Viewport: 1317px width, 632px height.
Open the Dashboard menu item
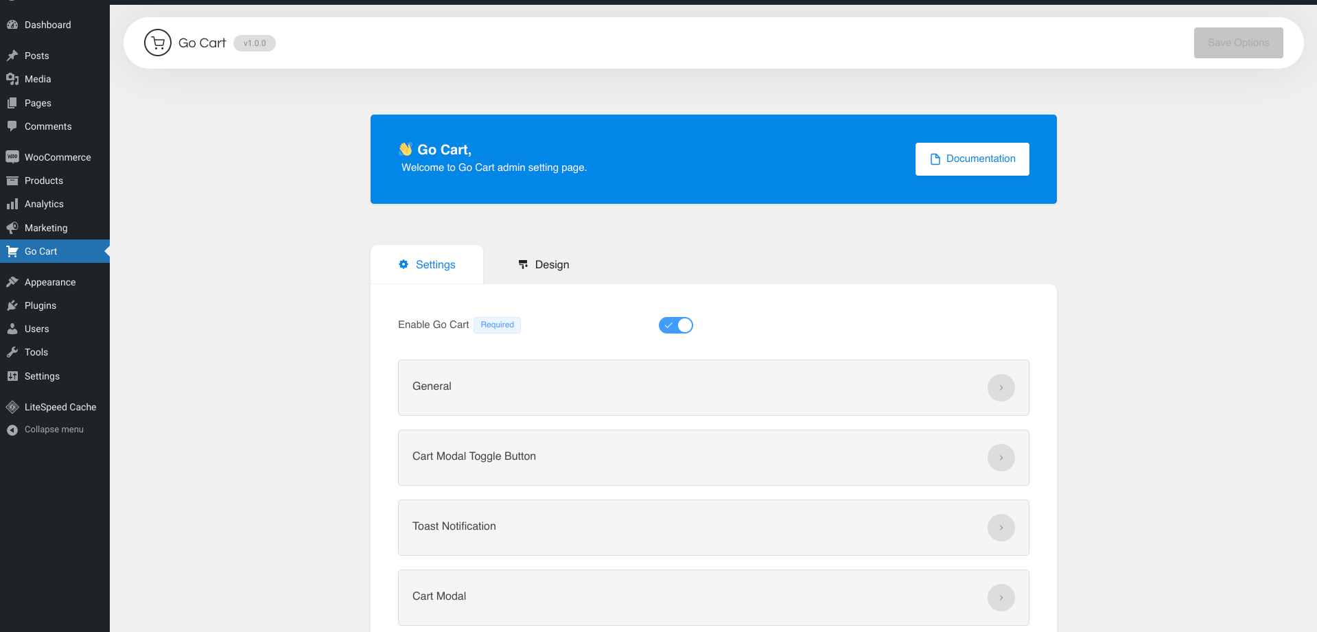[x=55, y=25]
